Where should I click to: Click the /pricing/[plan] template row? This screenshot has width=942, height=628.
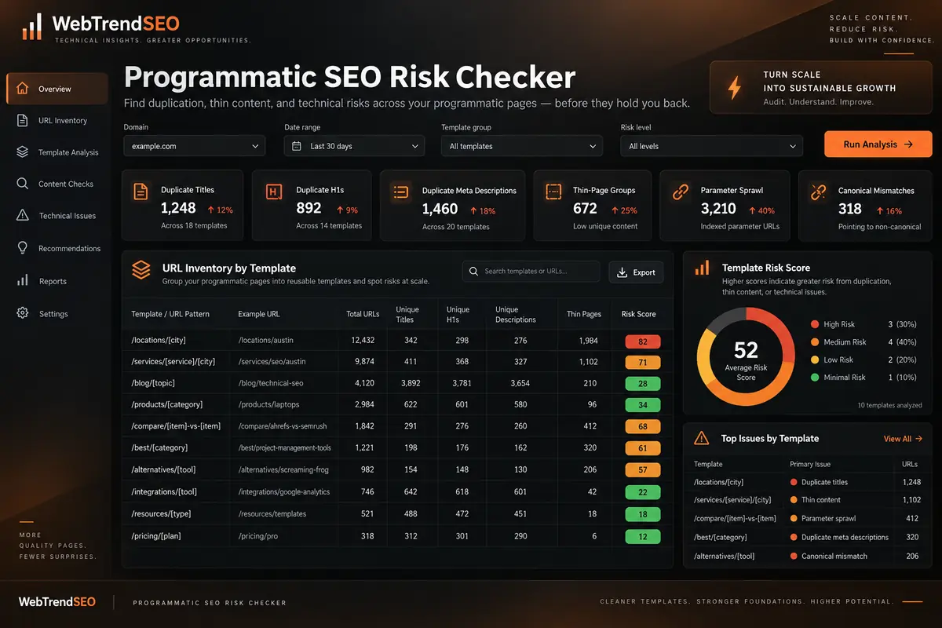396,535
